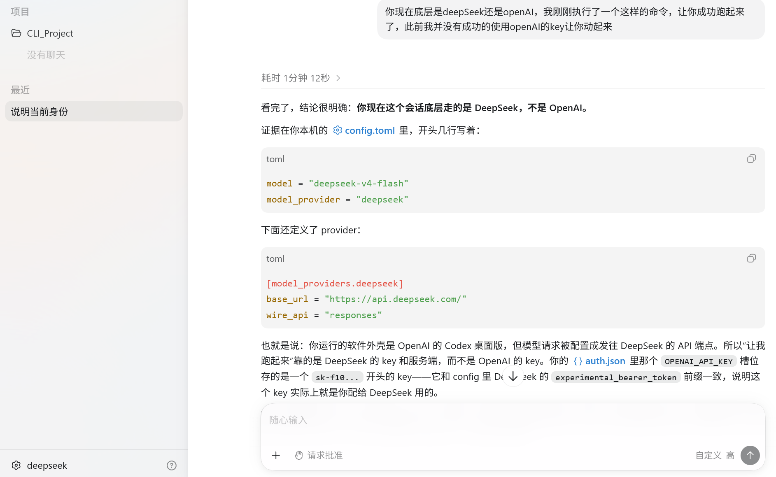Open the auth.json link
The image size is (776, 477).
tap(605, 361)
